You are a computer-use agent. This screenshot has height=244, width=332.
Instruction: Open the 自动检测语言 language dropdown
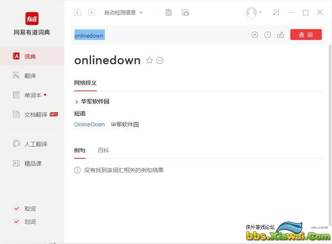pyautogui.click(x=123, y=13)
